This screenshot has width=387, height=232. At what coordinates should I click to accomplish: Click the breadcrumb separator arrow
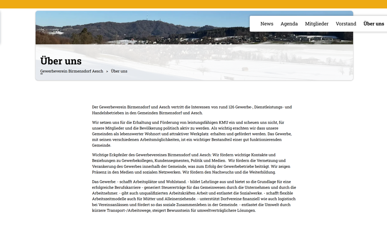107,72
